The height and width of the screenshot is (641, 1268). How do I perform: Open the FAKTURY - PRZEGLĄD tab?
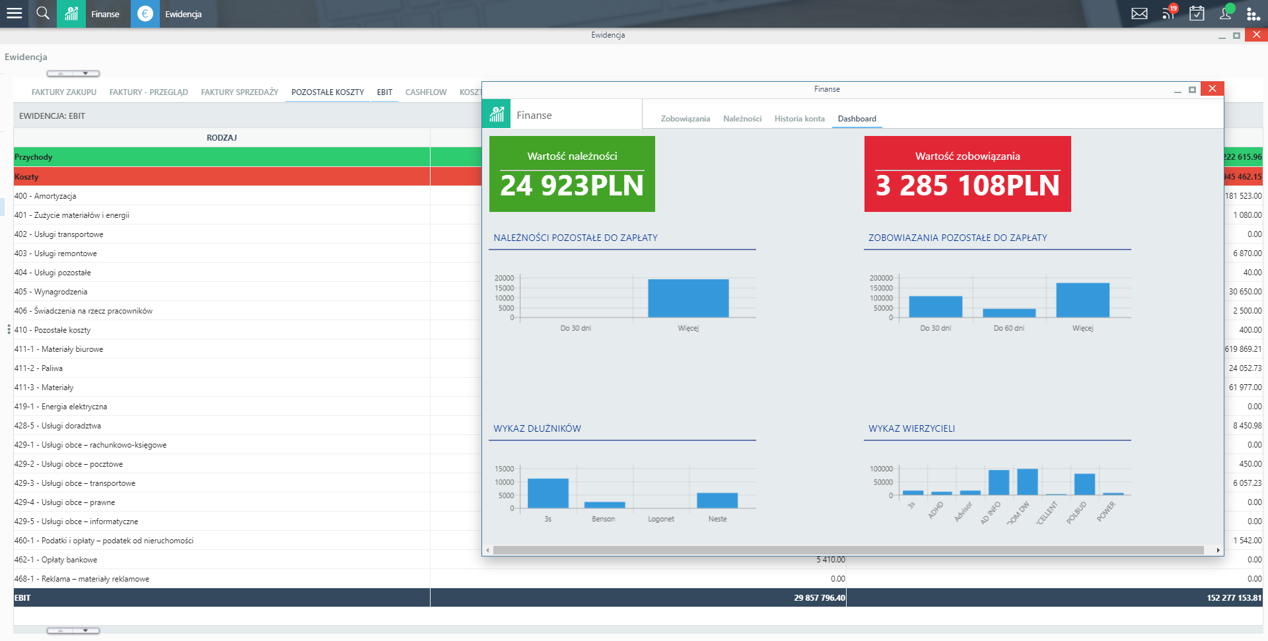149,92
